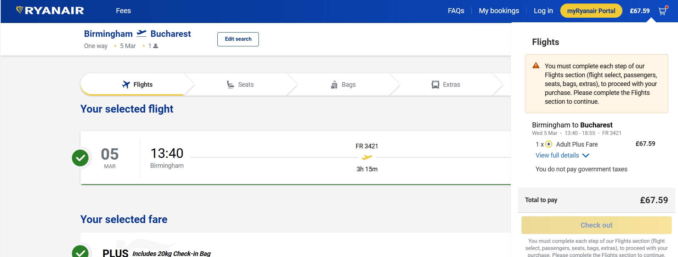Click the Ryanair logo in header

tap(50, 11)
